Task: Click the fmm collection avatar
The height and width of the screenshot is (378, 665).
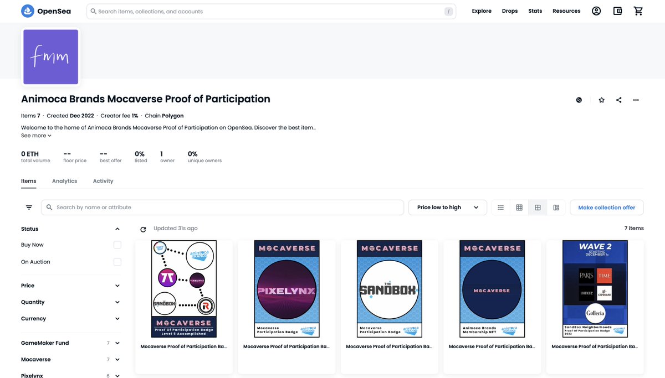Action: tap(50, 57)
